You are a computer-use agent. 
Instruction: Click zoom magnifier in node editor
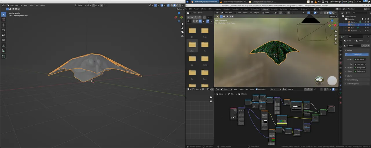click(211, 97)
